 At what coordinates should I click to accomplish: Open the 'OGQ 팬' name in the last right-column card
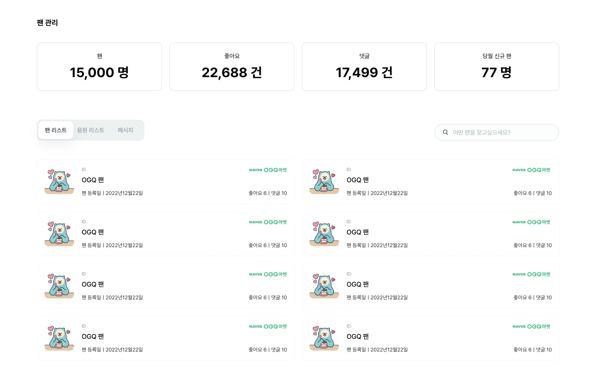coord(357,337)
